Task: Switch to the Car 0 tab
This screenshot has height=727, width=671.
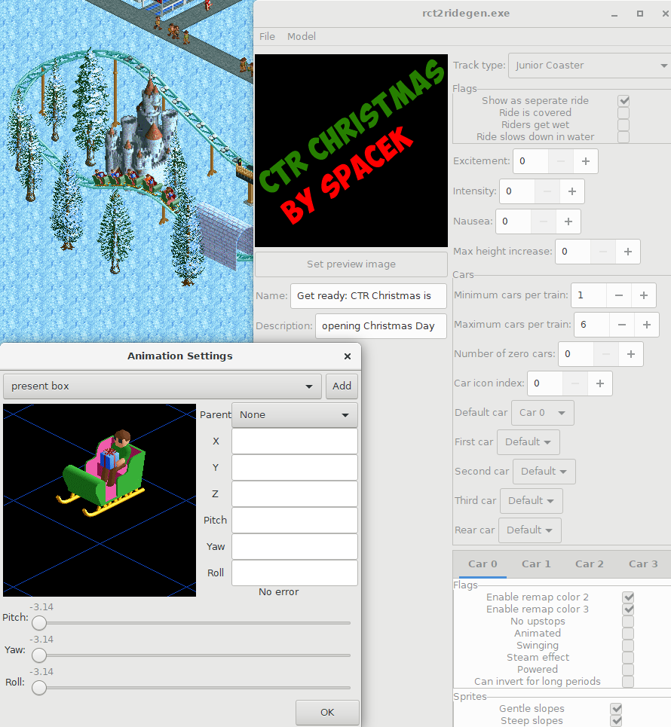Action: click(x=483, y=564)
